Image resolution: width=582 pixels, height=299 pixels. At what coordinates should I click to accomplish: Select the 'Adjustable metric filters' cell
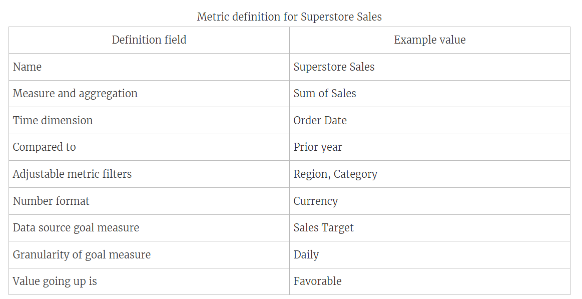72,174
